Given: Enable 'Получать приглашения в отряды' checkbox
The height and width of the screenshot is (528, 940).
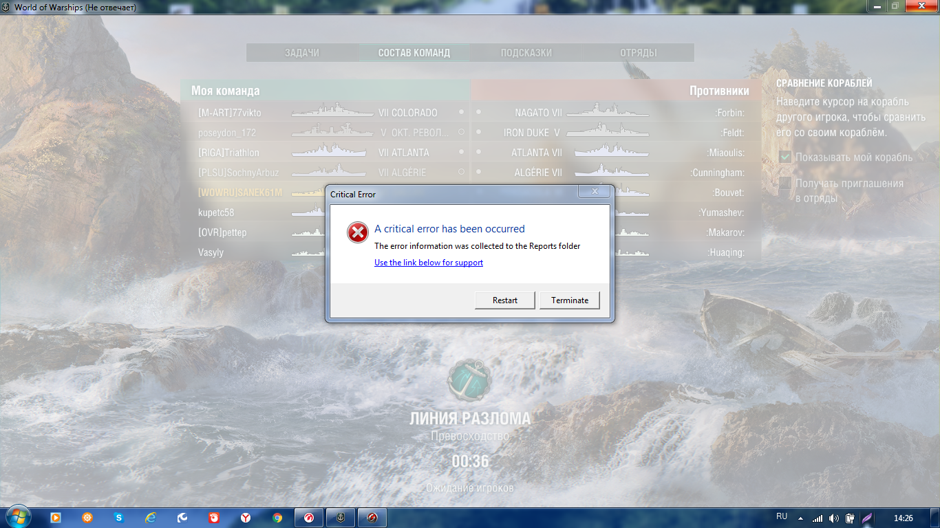Looking at the screenshot, I should pos(785,184).
